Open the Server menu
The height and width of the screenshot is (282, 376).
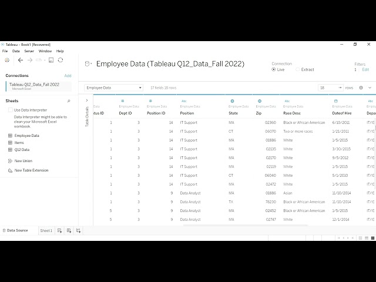pos(29,51)
